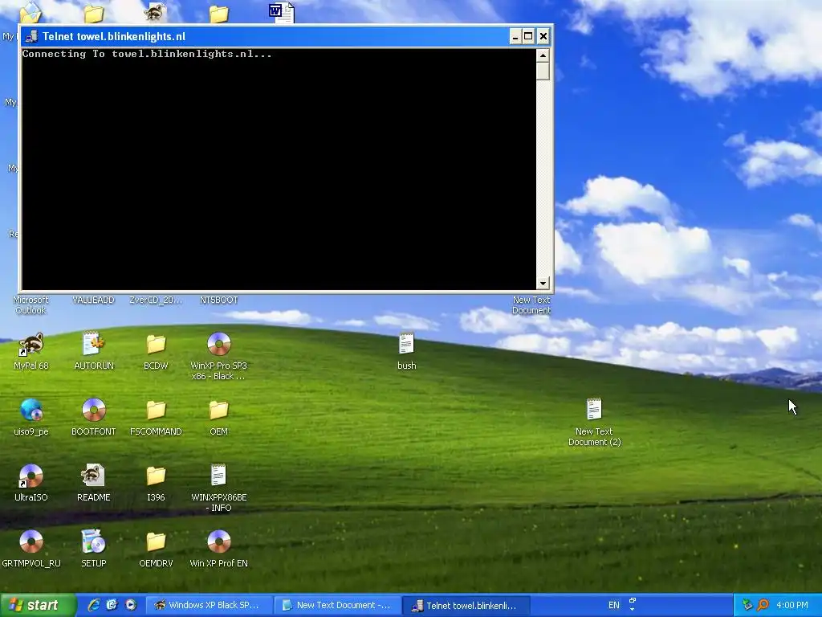Open the EN language bar indicator
Image resolution: width=822 pixels, height=617 pixels.
[614, 605]
